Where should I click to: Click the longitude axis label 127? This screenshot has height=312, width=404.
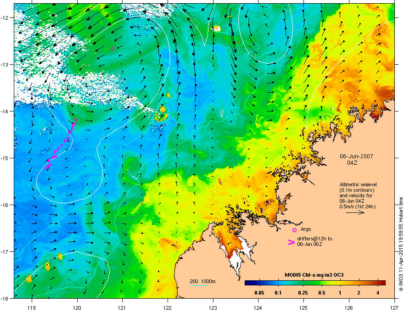tap(394, 307)
